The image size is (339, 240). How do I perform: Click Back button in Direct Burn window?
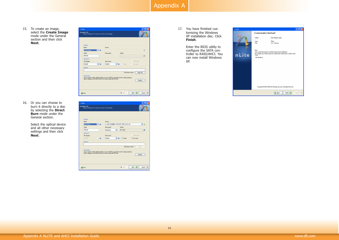tap(124, 167)
